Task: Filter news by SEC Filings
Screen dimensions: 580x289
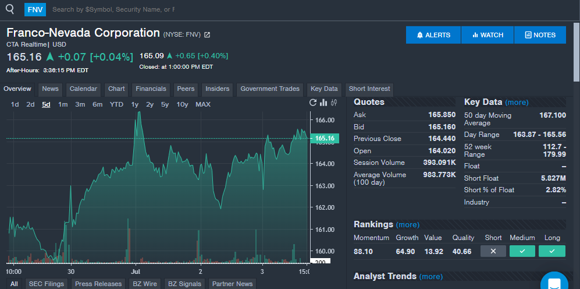Action: tap(47, 284)
